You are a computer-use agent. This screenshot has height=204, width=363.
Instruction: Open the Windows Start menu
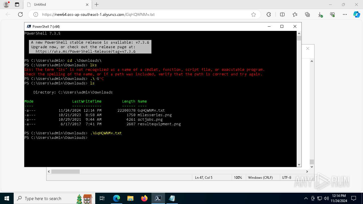click(7, 198)
